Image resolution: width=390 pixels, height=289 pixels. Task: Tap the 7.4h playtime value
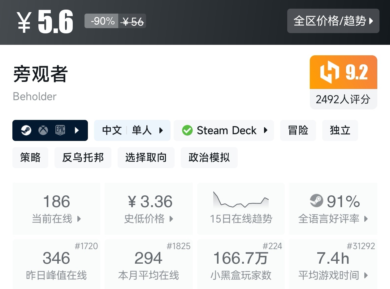pyautogui.click(x=333, y=258)
